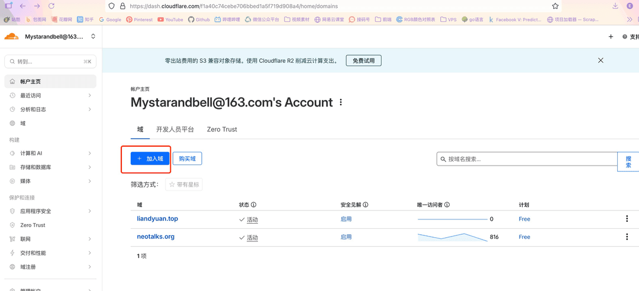Show info for 状态 column

coord(254,205)
